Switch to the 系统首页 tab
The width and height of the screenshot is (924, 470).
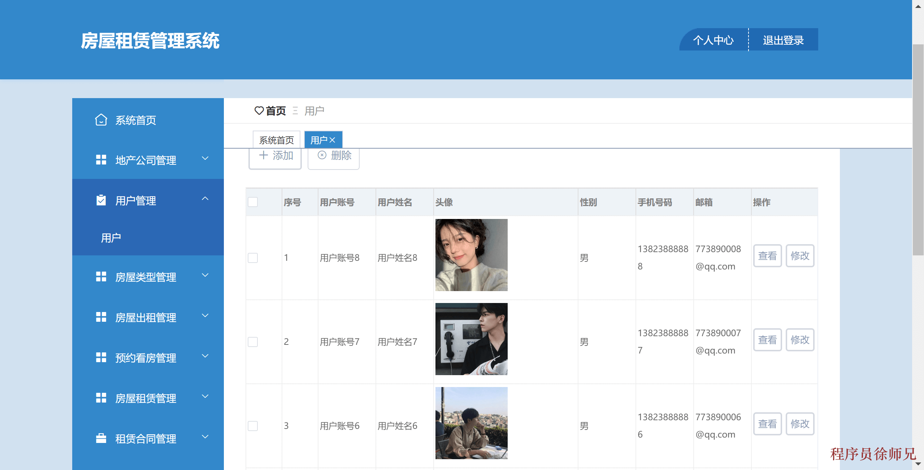click(277, 140)
